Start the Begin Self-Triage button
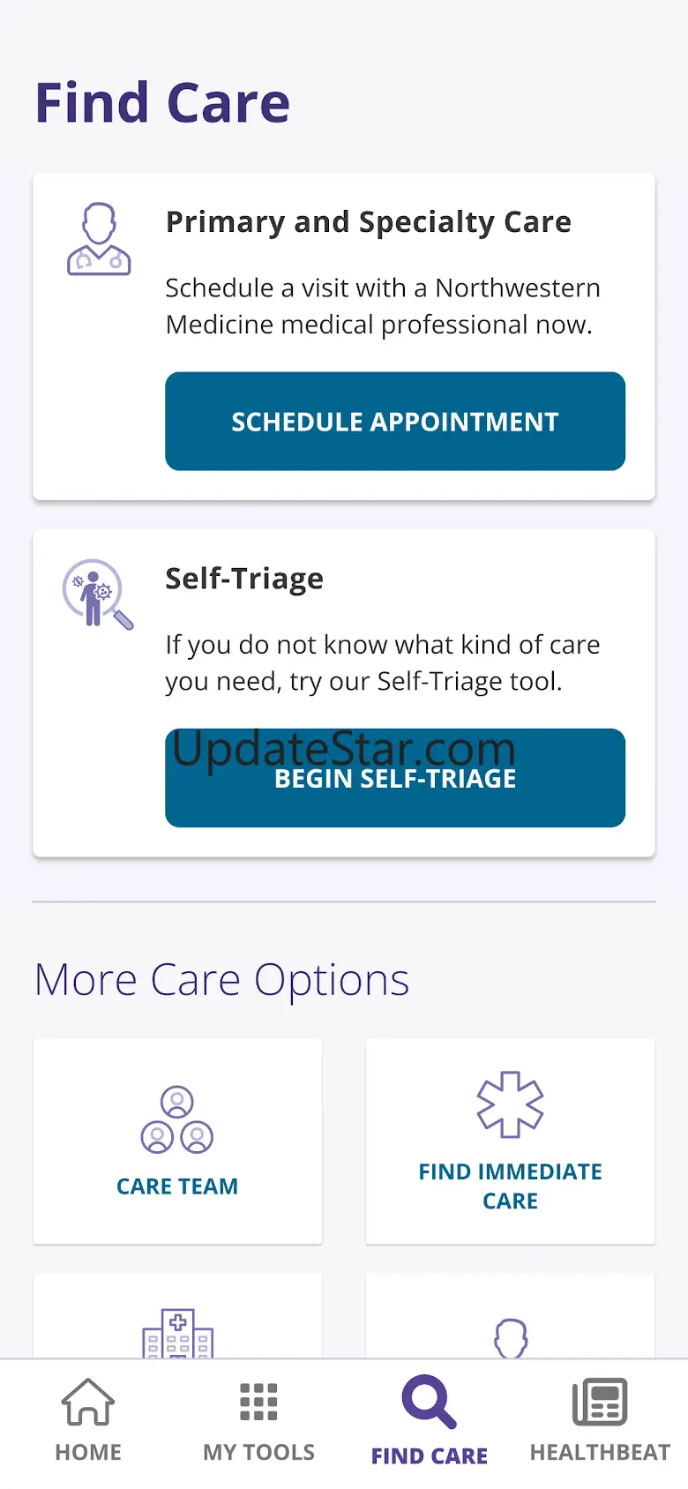688x1489 pixels. [x=395, y=778]
